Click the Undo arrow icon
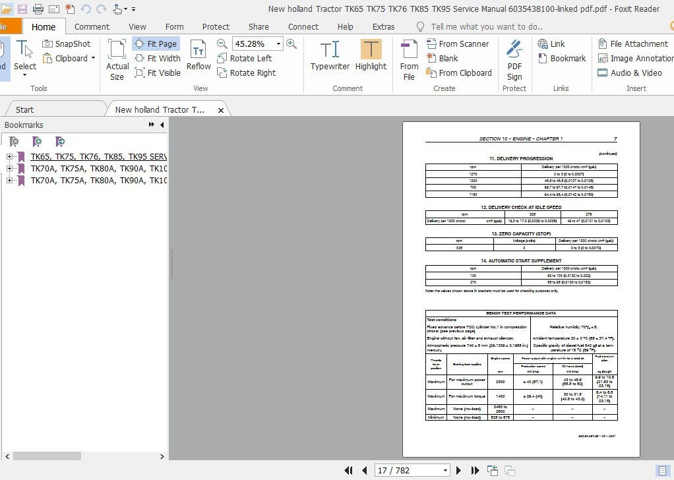The width and height of the screenshot is (674, 480). [x=86, y=9]
